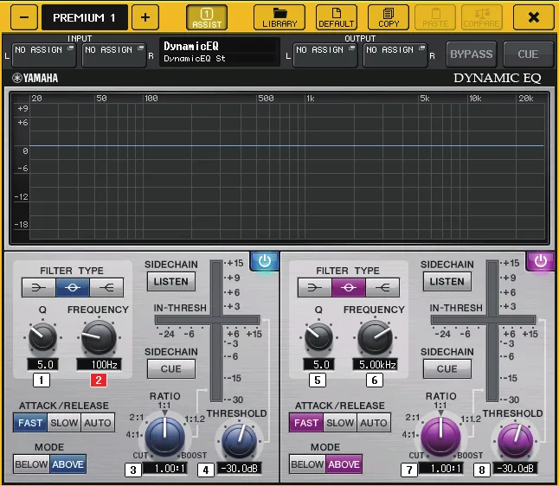Viewport: 559px width, 486px height.
Task: Select high-shelf filter type in purple band
Action: click(x=382, y=287)
